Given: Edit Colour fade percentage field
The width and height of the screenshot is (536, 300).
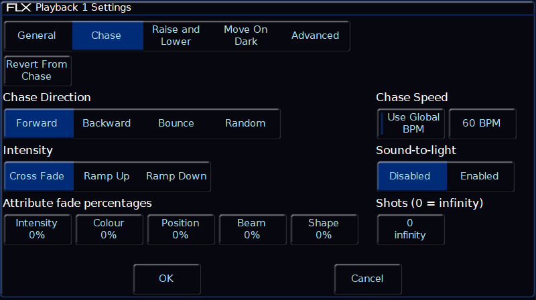Looking at the screenshot, I should [x=109, y=229].
